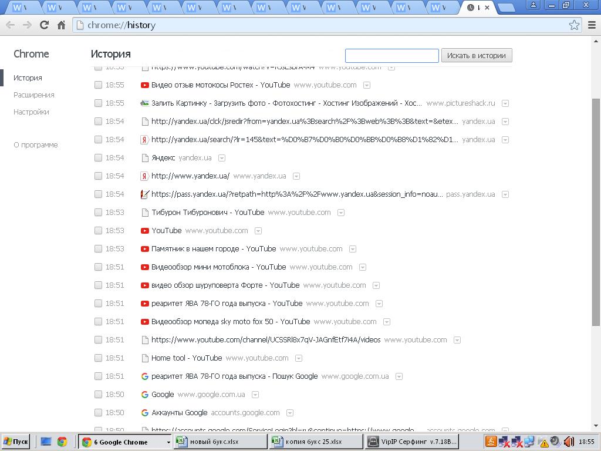The width and height of the screenshot is (601, 451).
Task: Click scrollbar up arrow
Action: 596,41
